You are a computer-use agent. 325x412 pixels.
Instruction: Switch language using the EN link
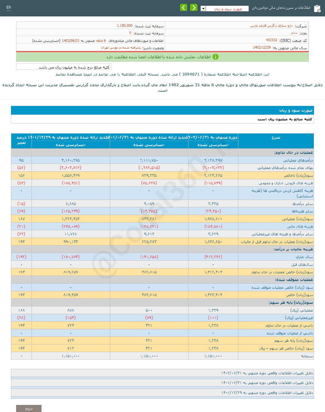click(x=9, y=7)
